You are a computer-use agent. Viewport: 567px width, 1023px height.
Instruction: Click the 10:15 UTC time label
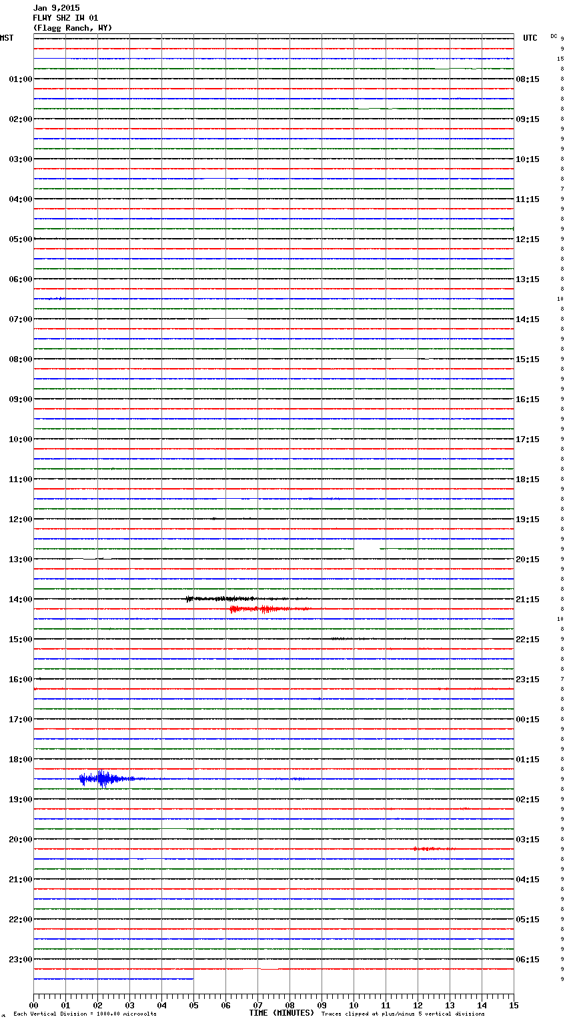pos(528,159)
